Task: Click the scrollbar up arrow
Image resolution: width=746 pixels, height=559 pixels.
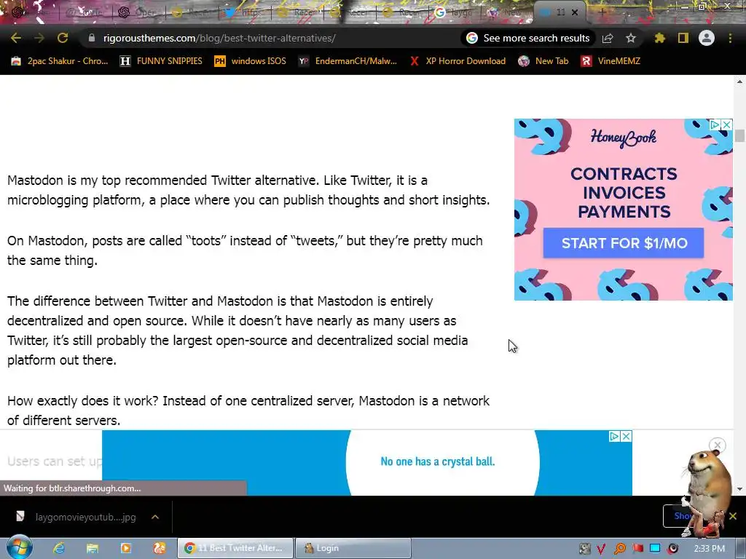Action: tap(739, 82)
